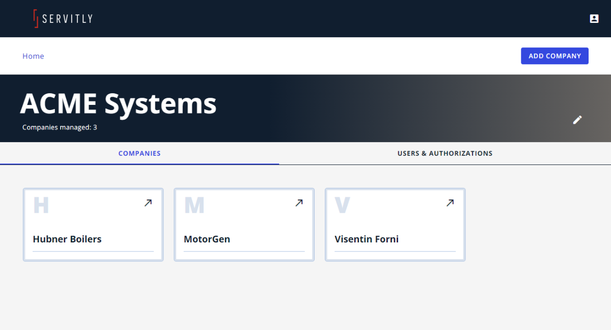Click the H letter avatar on Hubner card
This screenshot has width=611, height=330.
click(x=41, y=205)
